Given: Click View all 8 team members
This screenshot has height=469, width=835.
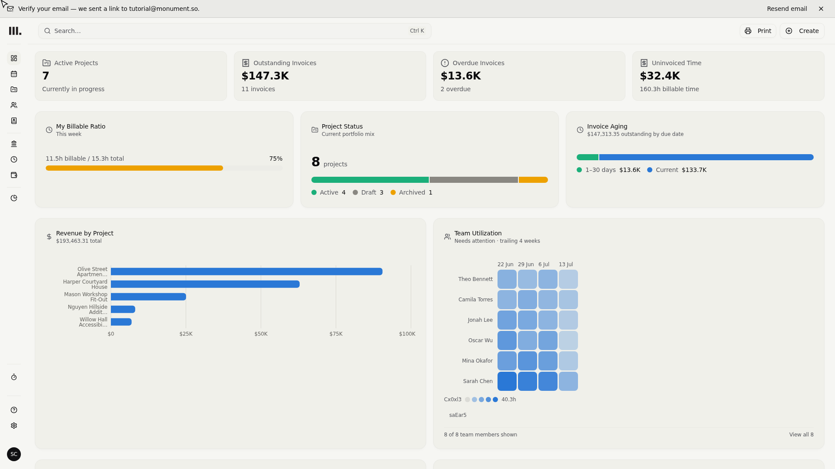Looking at the screenshot, I should coord(801,435).
